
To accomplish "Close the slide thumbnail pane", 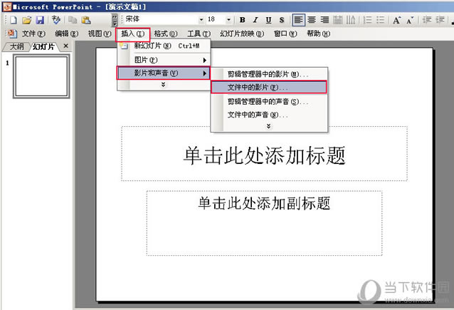I will click(x=65, y=46).
